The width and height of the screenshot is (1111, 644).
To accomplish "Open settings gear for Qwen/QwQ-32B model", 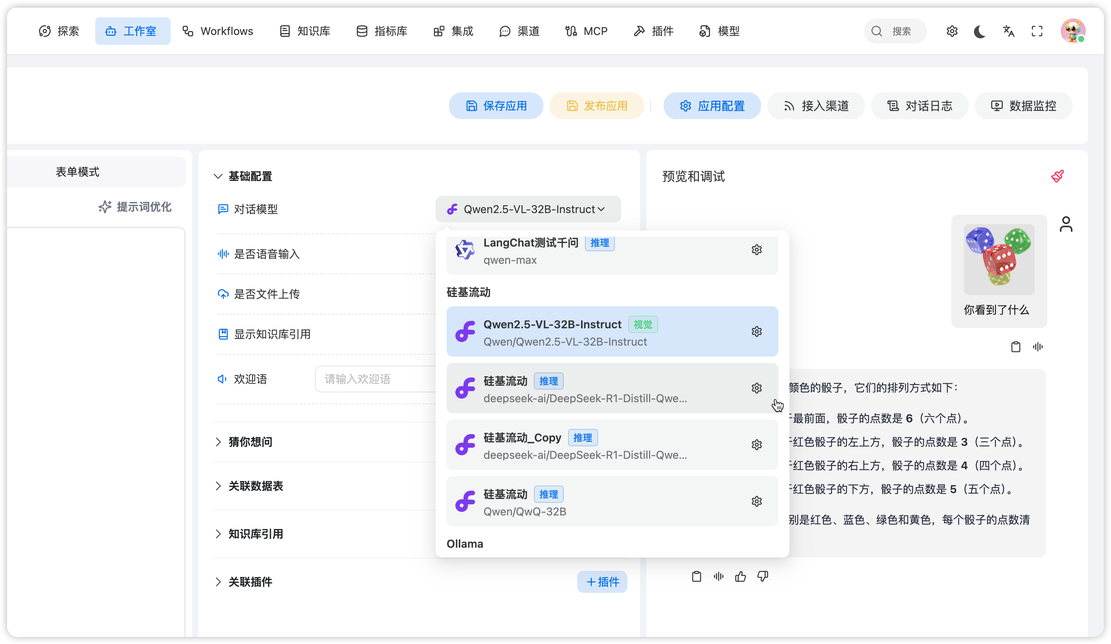I will point(756,501).
